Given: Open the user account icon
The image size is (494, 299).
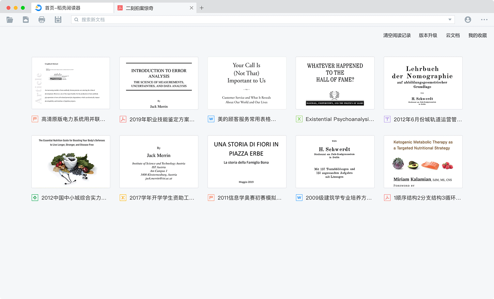Looking at the screenshot, I should 468,20.
